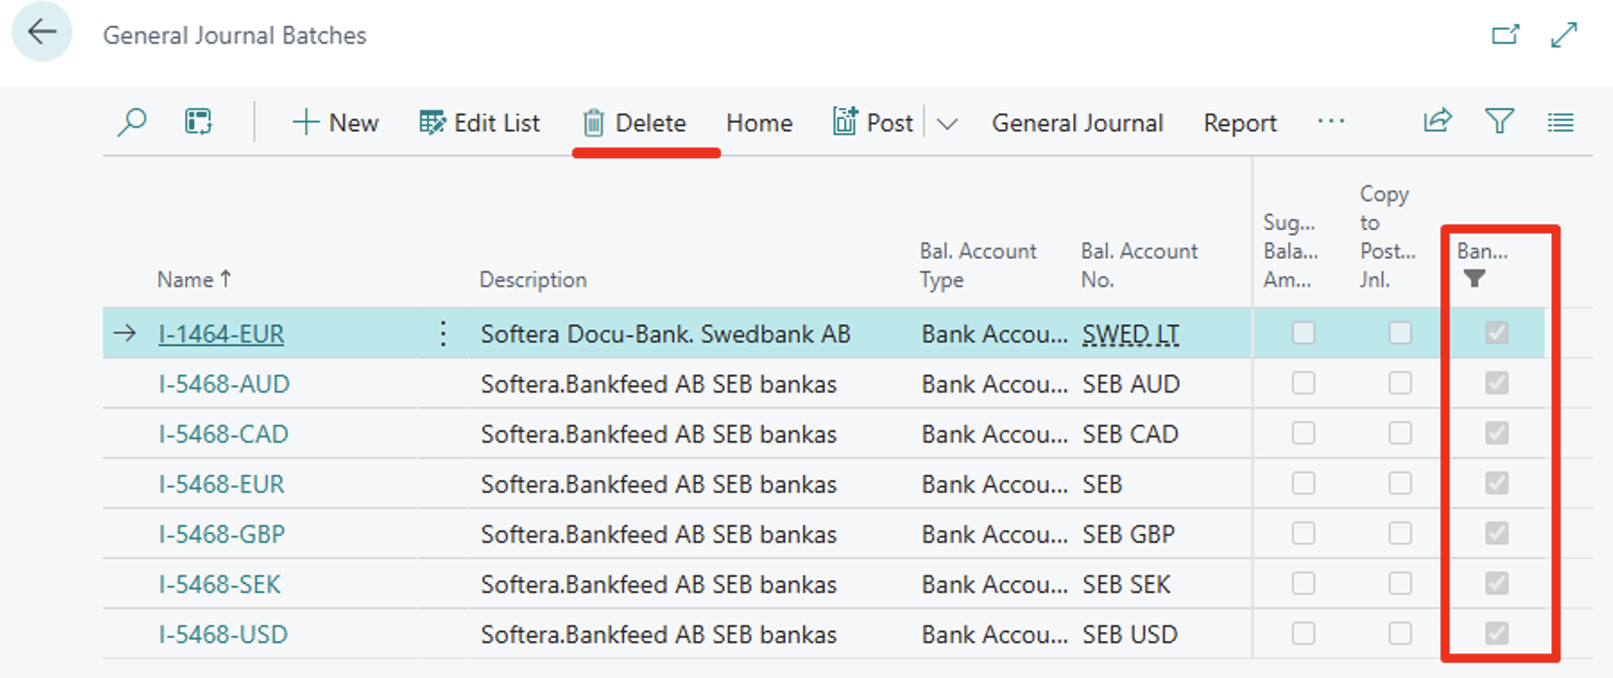The width and height of the screenshot is (1613, 678).
Task: Click the Post action
Action: coord(873,123)
